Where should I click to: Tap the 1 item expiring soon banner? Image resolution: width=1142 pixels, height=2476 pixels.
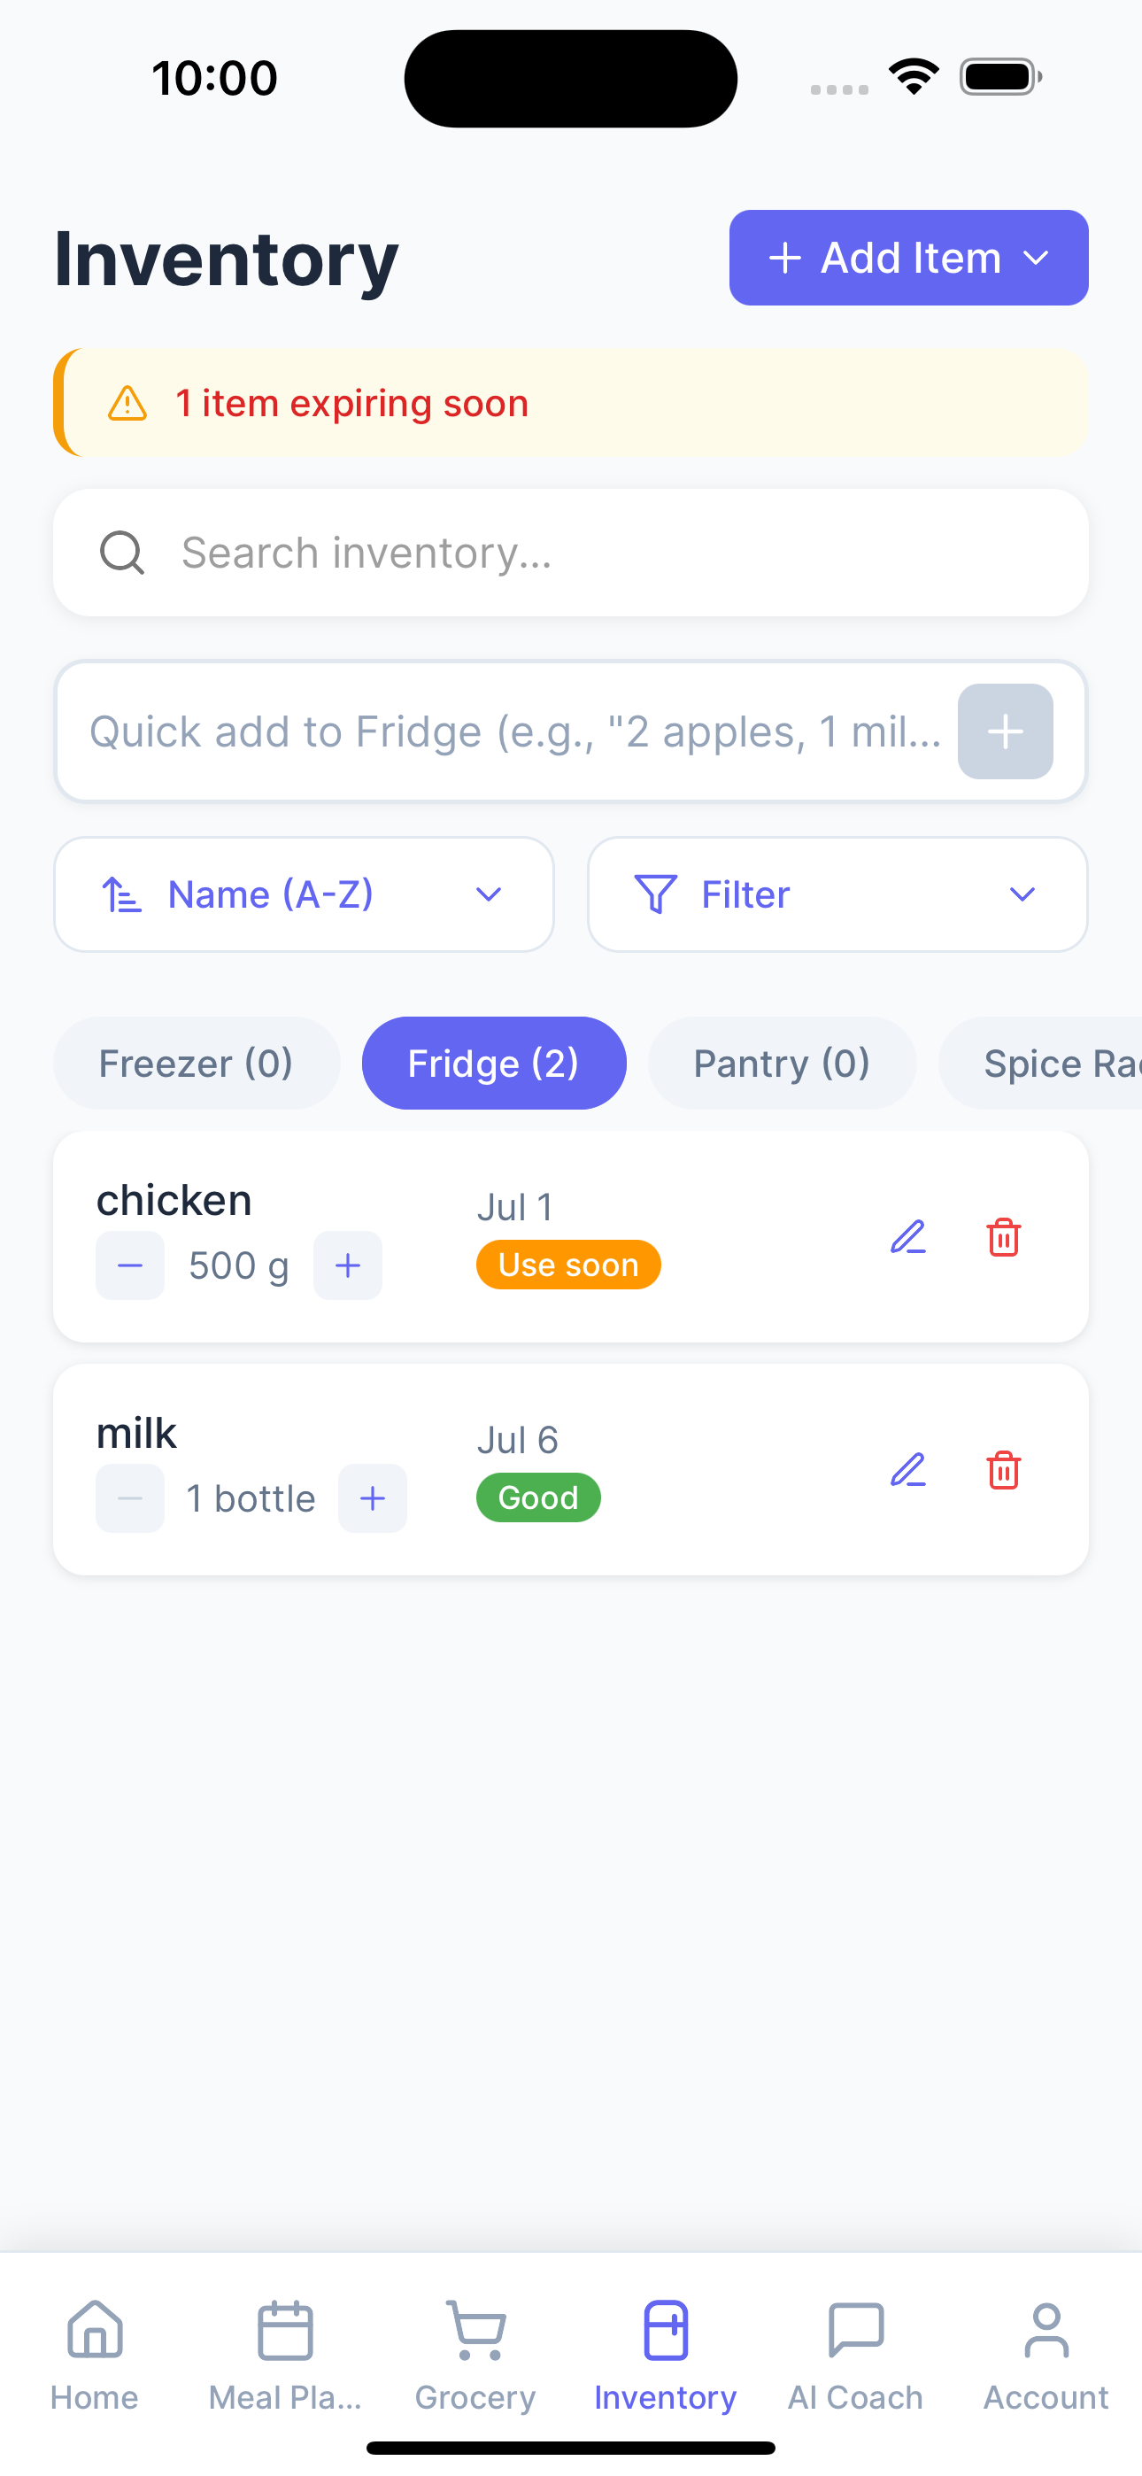571,403
